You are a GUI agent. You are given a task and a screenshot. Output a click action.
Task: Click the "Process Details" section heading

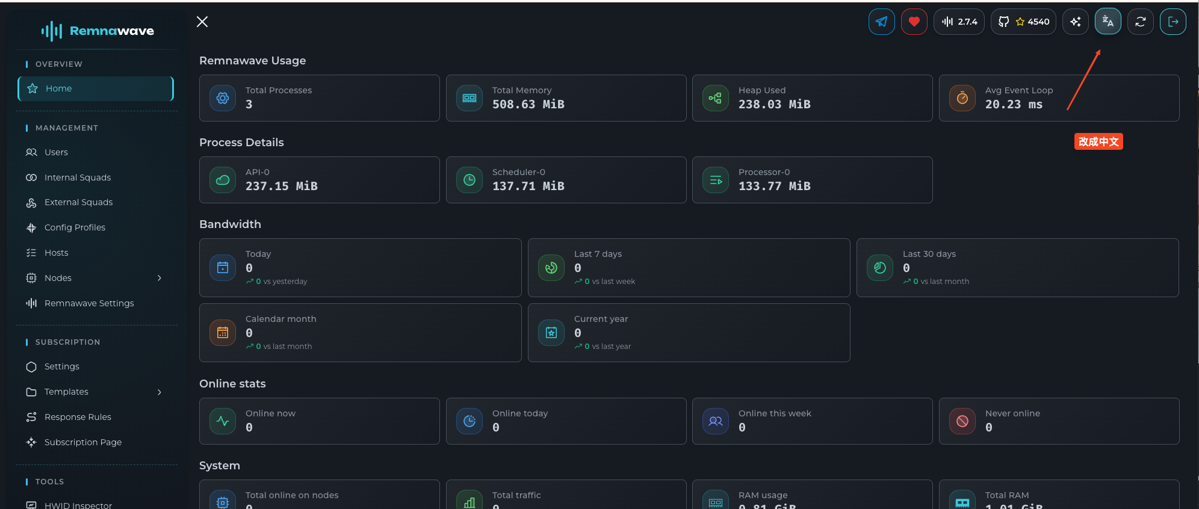coord(241,143)
